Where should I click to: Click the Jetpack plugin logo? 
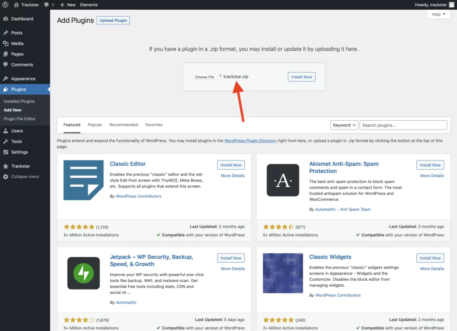click(83, 273)
